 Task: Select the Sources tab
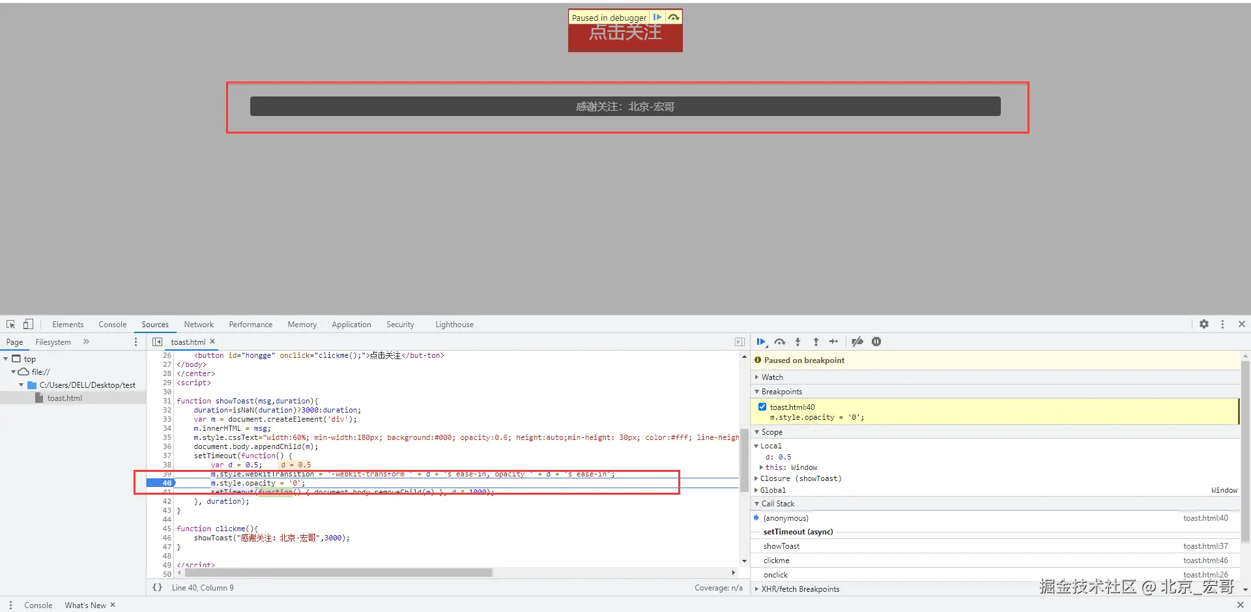(x=155, y=324)
